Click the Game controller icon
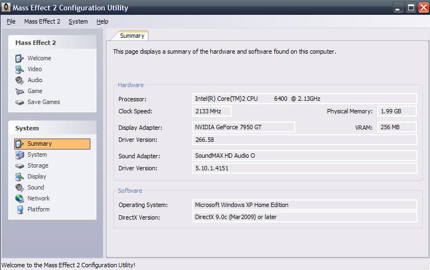This screenshot has width=430, height=270. (x=20, y=91)
